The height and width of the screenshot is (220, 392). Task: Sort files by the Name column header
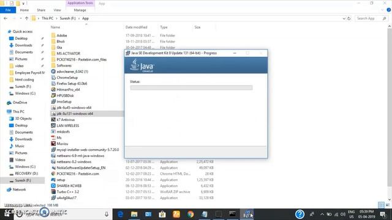point(55,27)
